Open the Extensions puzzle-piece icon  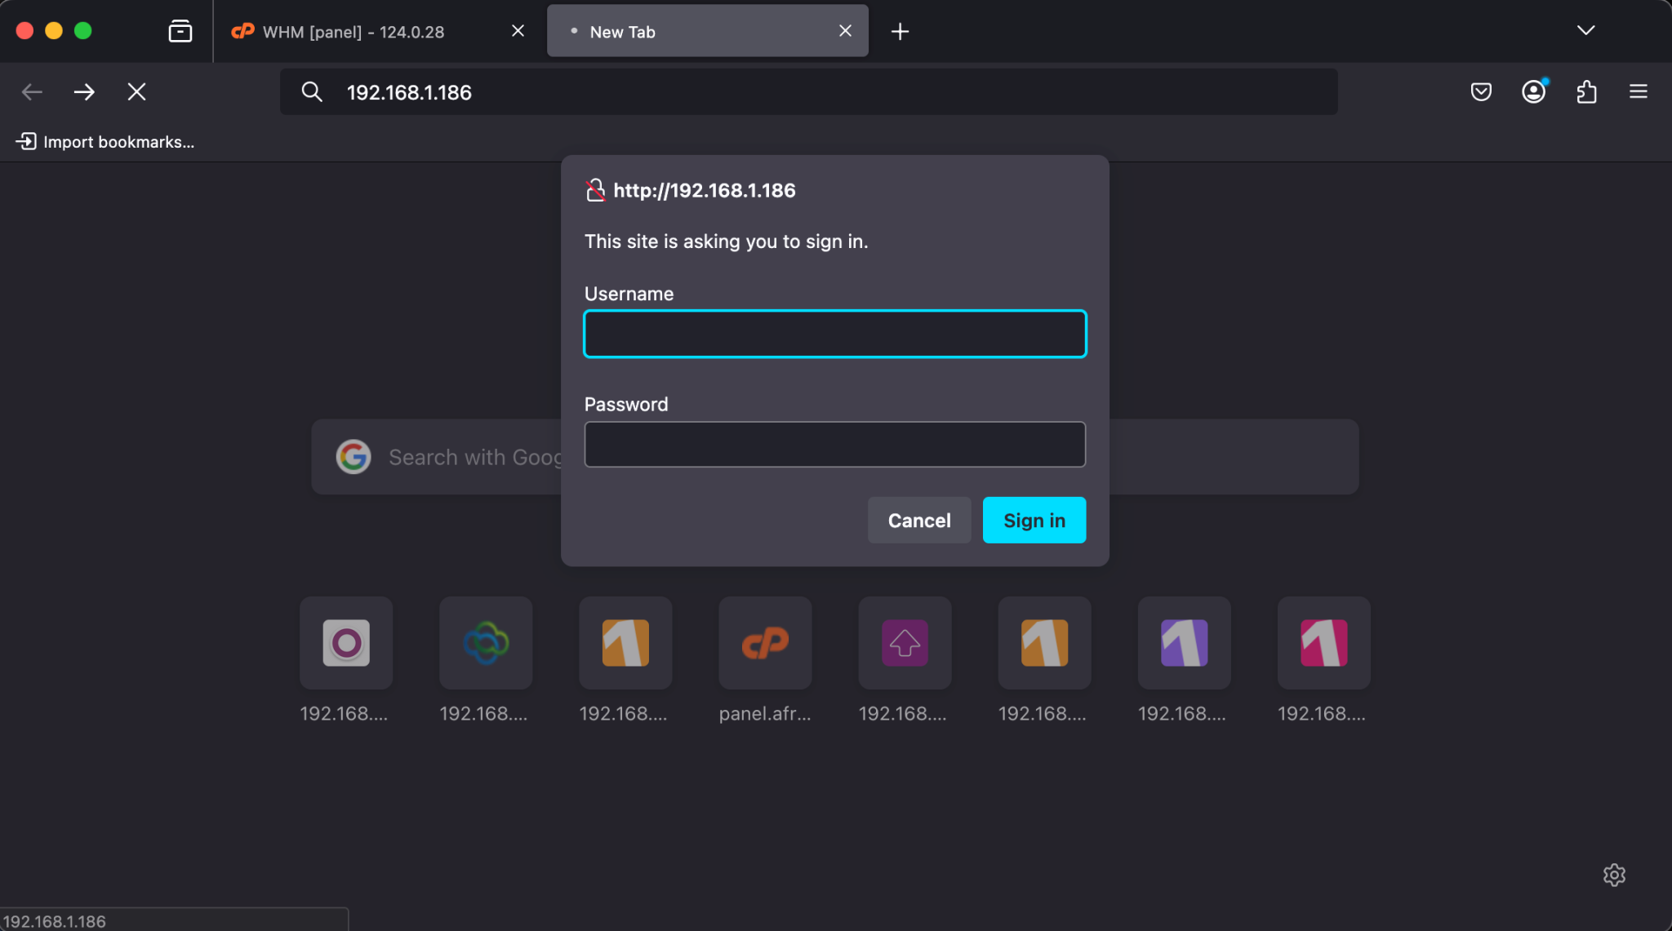pos(1585,91)
